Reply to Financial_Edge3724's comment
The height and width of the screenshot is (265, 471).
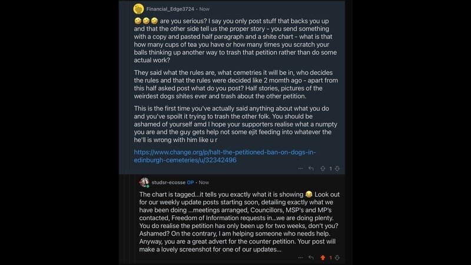310,168
